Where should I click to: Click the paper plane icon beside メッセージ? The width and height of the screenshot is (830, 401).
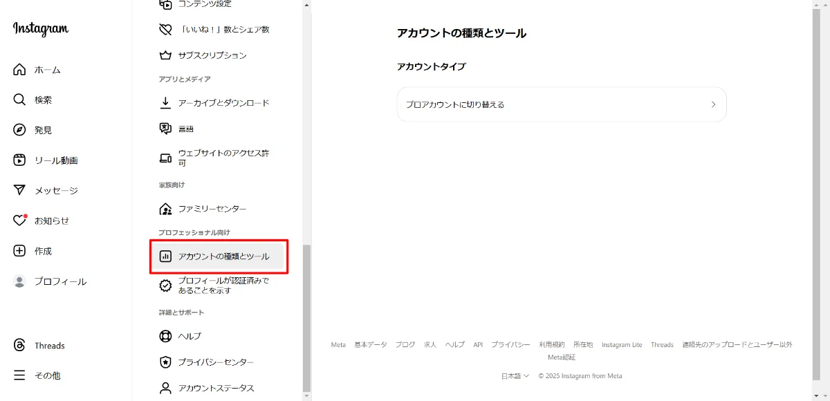19,190
